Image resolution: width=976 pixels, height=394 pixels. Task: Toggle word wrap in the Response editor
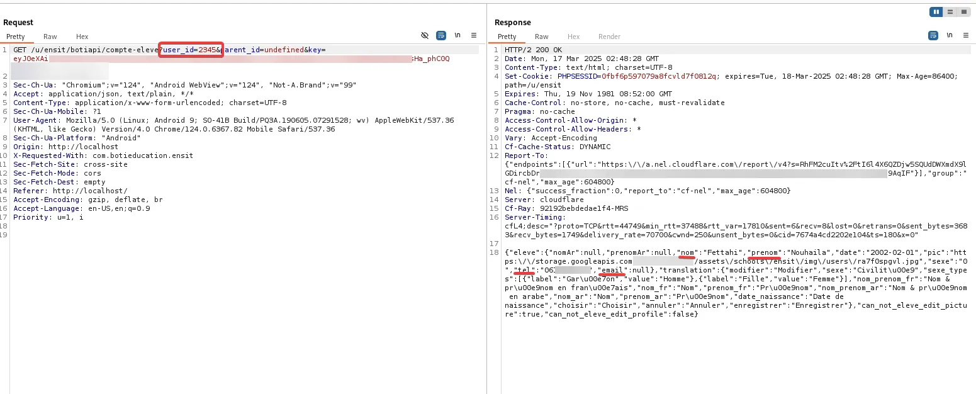[x=933, y=36]
